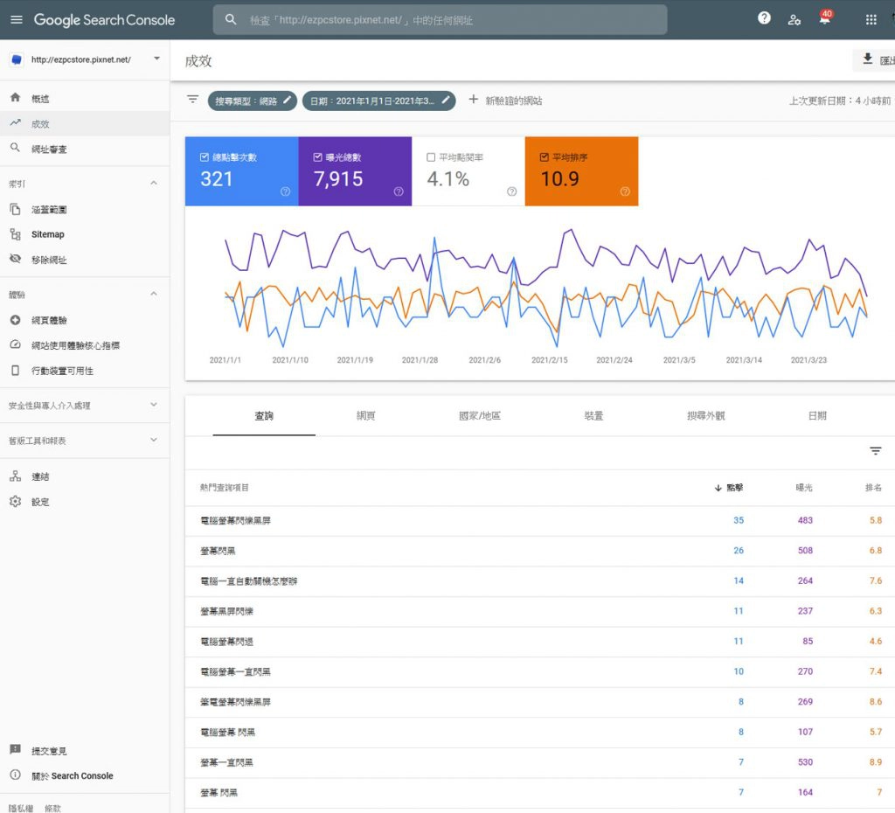Click the filter icon beside search type chip

tap(193, 100)
